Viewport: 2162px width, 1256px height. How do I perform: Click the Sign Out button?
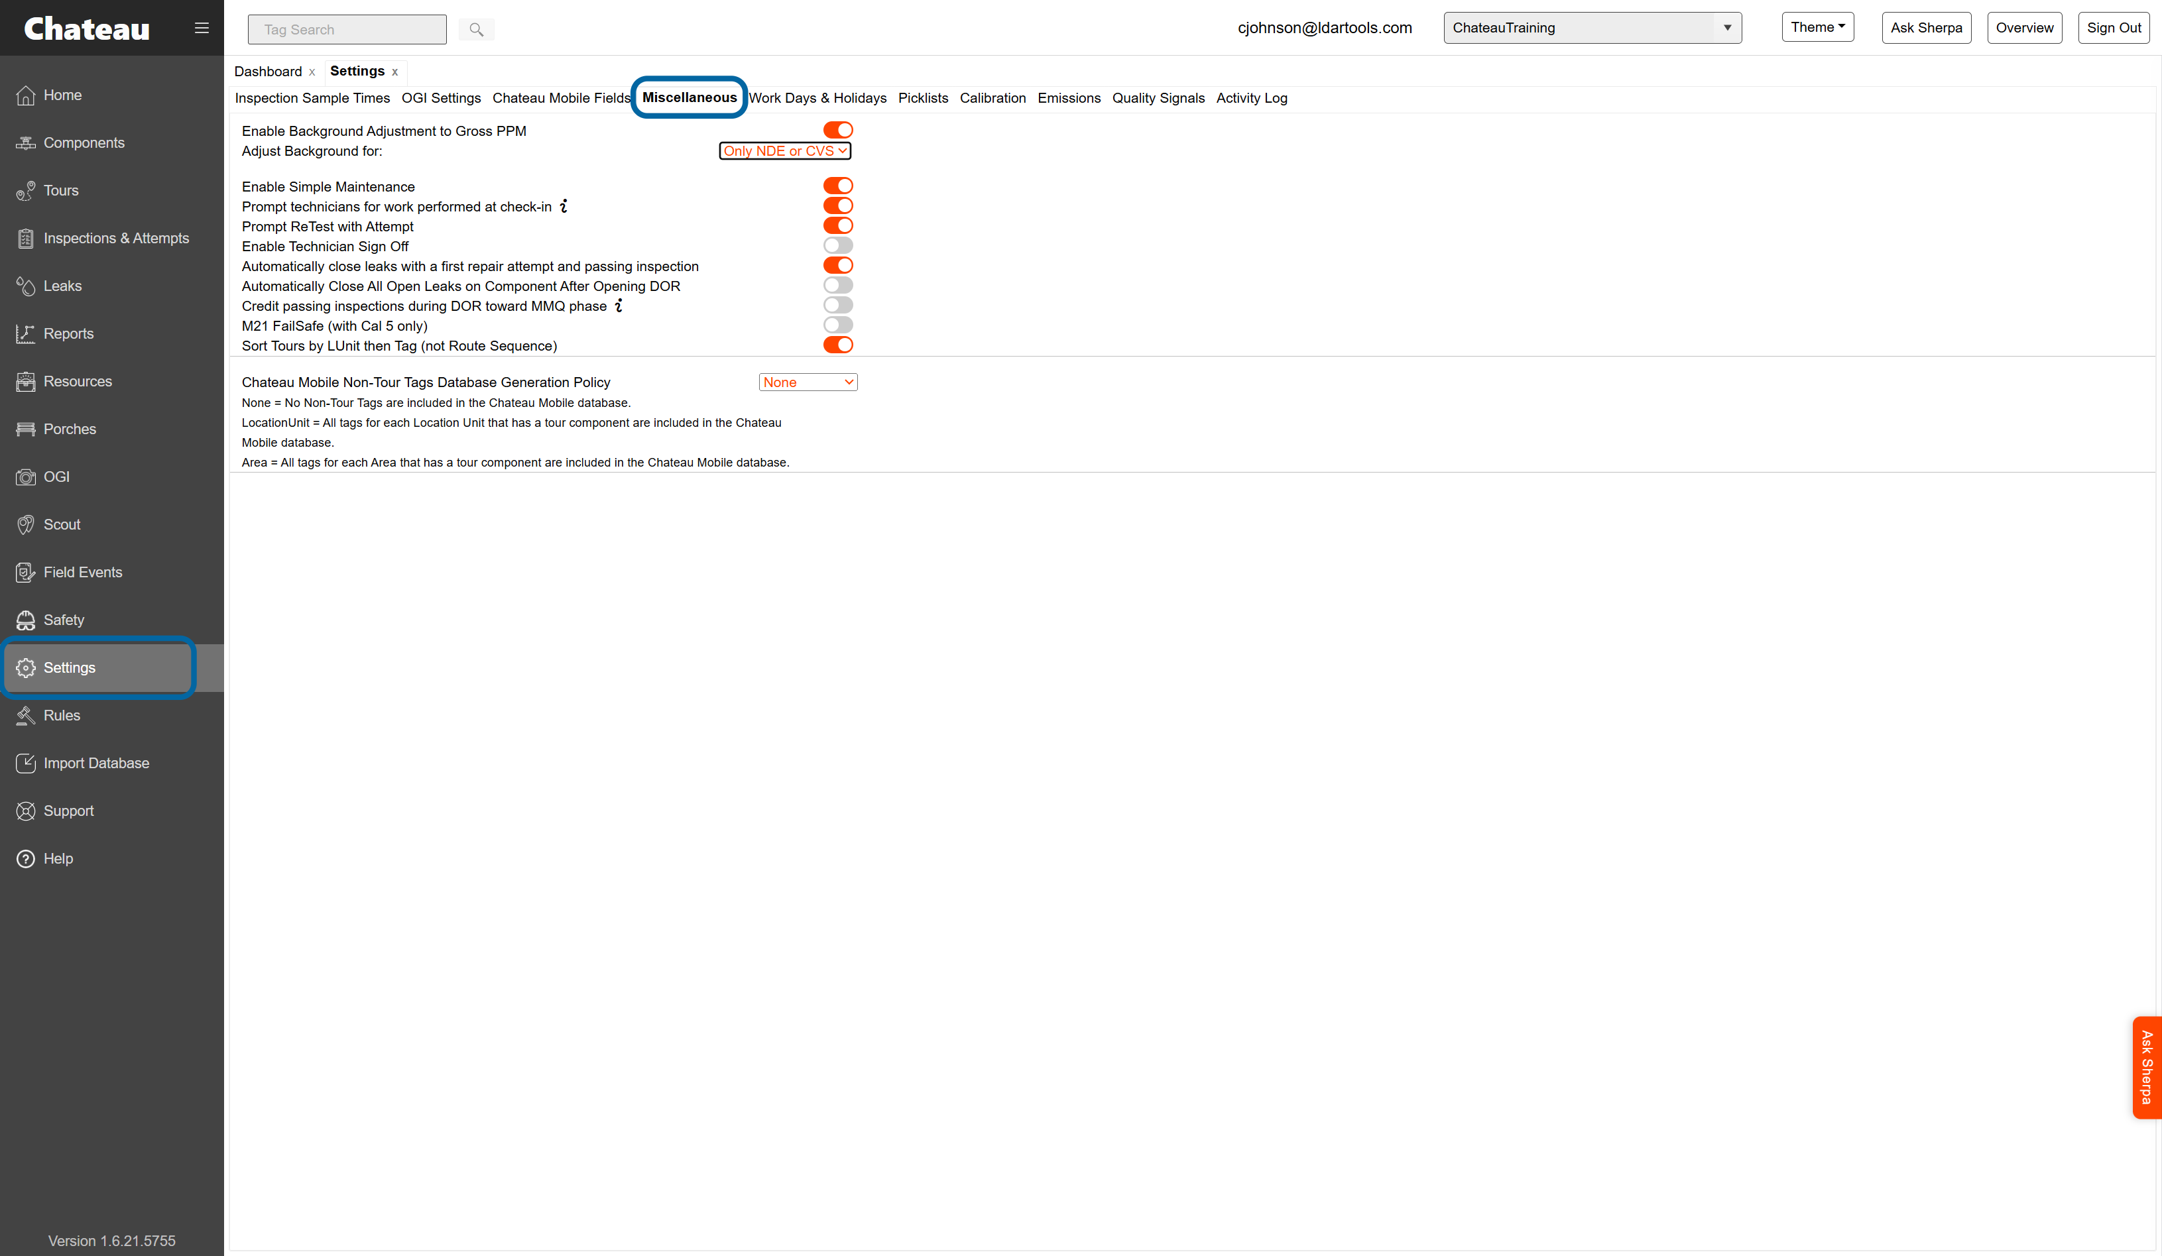click(x=2113, y=27)
